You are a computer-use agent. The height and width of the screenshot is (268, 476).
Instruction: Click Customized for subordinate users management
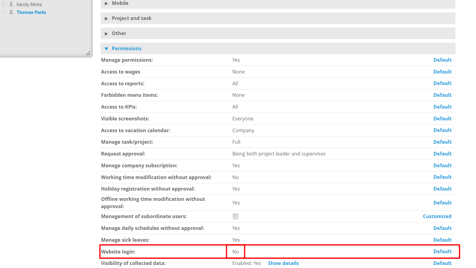(x=437, y=216)
